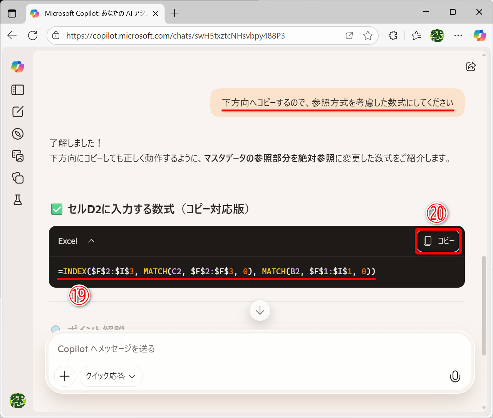Viewport: 493px width, 418px height.
Task: Click the Copilot icon in the browser toolbar
Action: pos(479,35)
